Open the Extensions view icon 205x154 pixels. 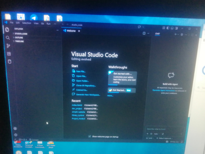[x=9, y=54]
